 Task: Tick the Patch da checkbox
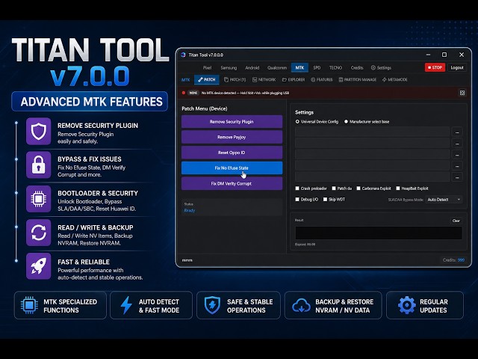point(334,188)
